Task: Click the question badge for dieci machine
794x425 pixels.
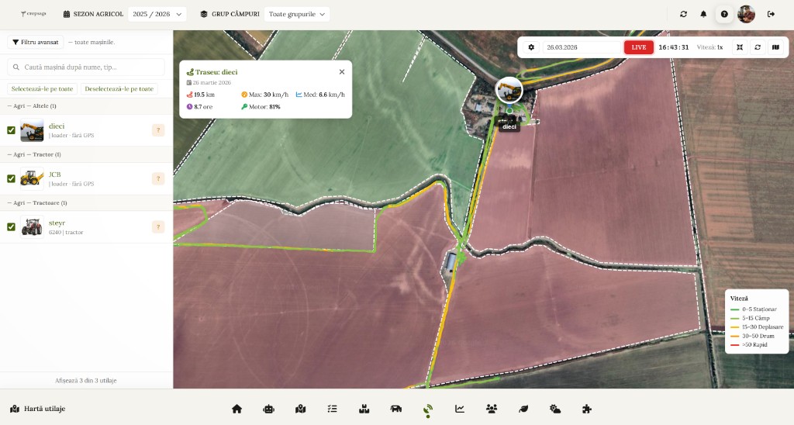Action: [x=158, y=130]
